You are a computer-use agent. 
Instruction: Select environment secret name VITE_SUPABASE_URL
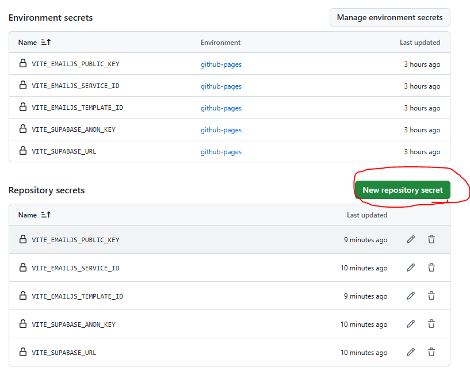tap(64, 151)
